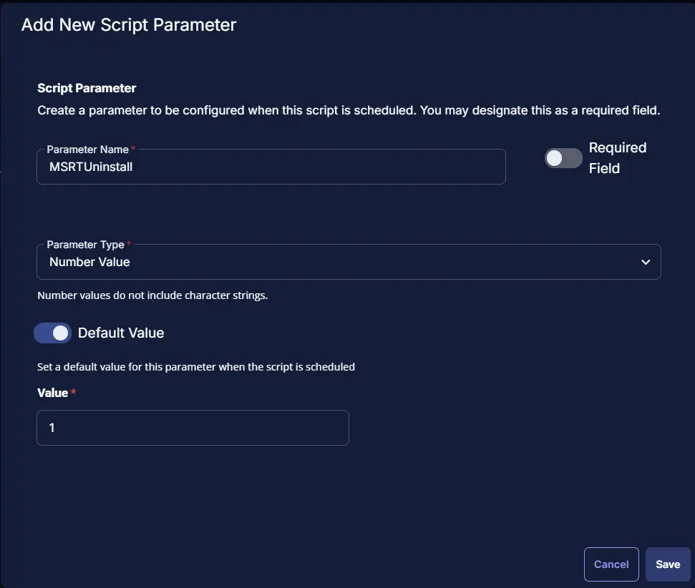The image size is (695, 588).
Task: Cancel adding the script parameter
Action: click(x=611, y=564)
